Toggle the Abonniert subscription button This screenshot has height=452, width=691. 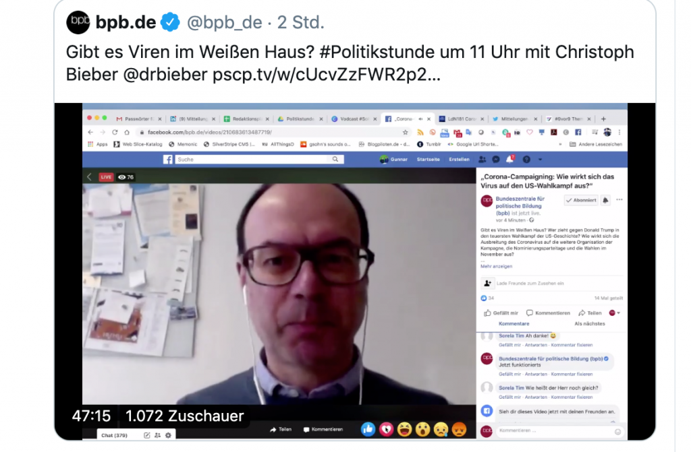tap(581, 200)
